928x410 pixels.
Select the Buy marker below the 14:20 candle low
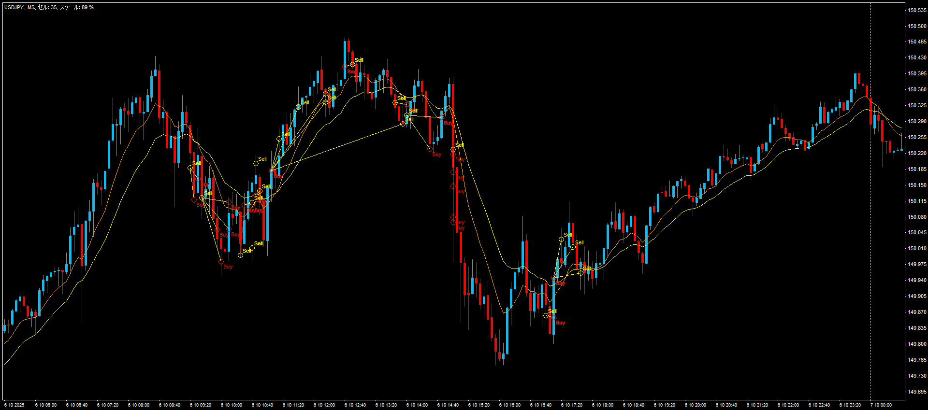tap(436, 155)
